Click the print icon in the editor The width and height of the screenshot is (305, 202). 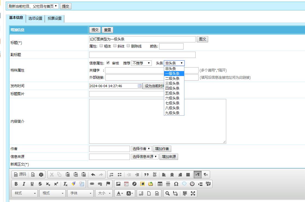click(x=41, y=175)
